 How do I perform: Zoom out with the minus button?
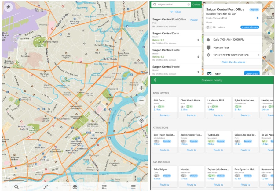141,100
